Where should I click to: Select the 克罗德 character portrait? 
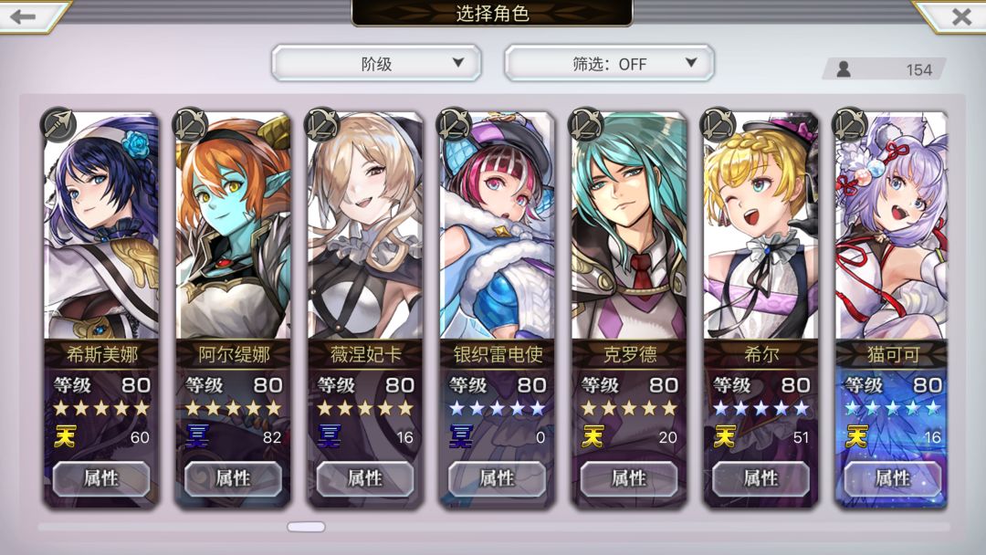click(629, 226)
